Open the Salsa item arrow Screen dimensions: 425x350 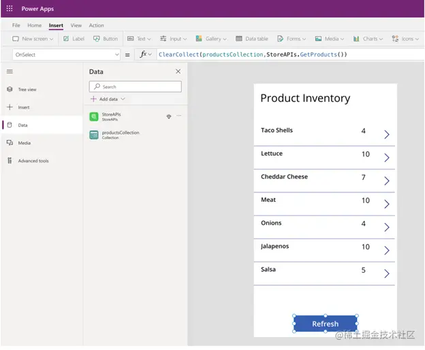click(387, 274)
